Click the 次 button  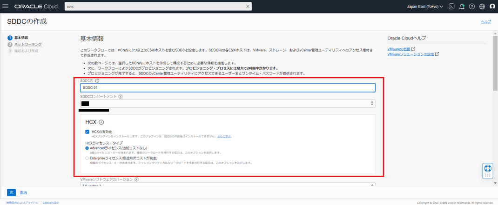click(11, 192)
